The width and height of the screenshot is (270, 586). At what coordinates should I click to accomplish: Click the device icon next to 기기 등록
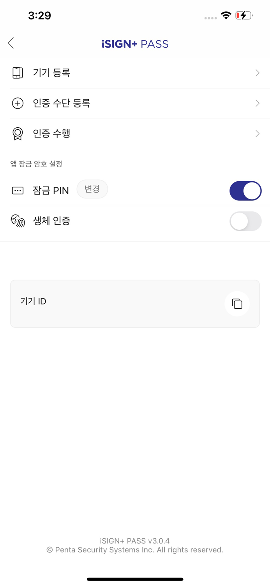[x=18, y=73]
